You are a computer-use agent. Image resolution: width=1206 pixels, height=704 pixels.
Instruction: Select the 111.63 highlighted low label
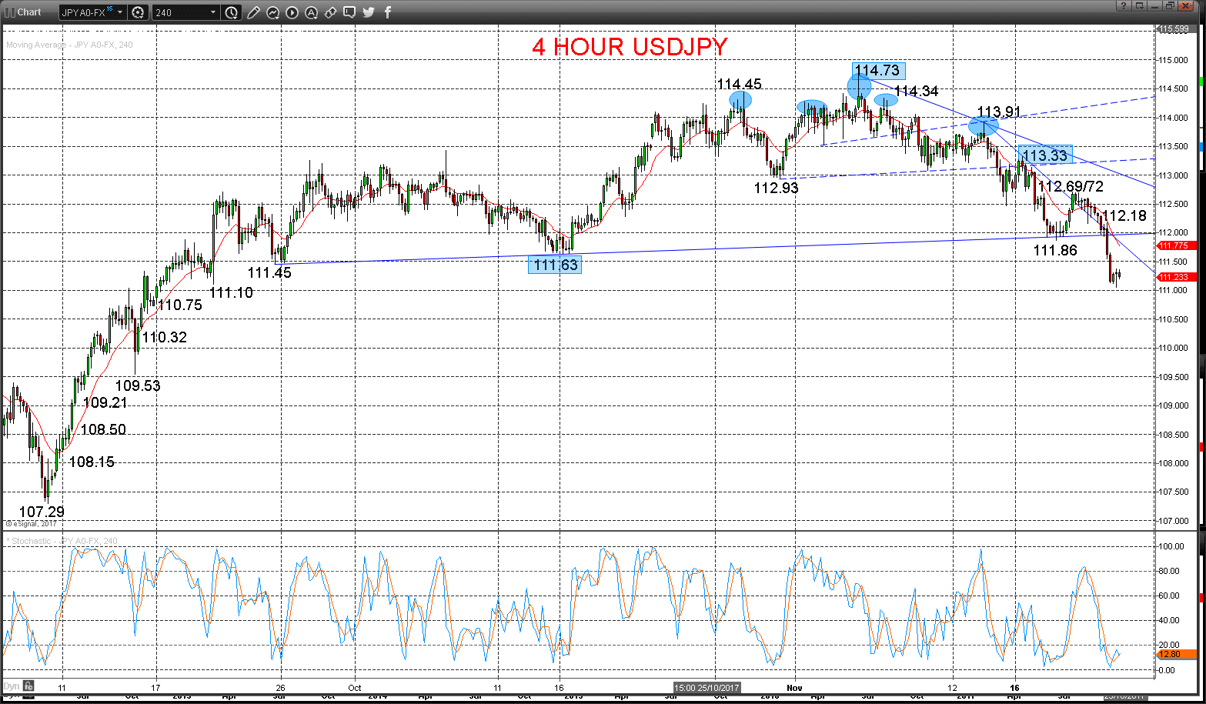(555, 265)
